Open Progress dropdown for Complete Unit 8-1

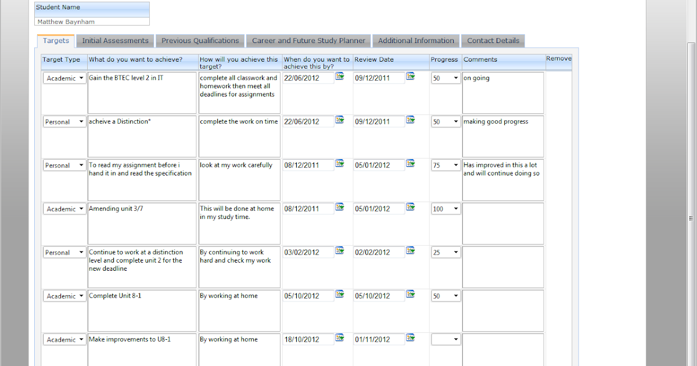click(x=445, y=296)
